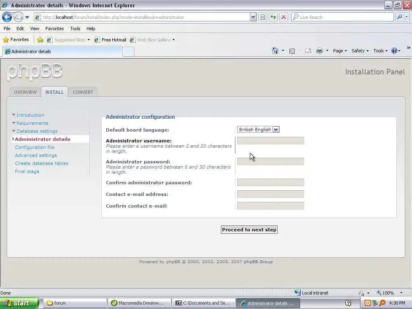The image size is (412, 309).
Task: Click the Requirements sidebar link
Action: (32, 123)
